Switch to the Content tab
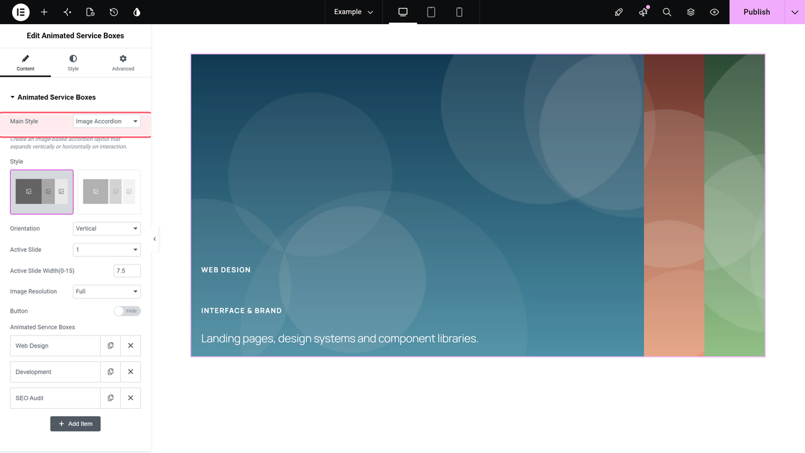Viewport: 805px width, 453px height. [25, 63]
